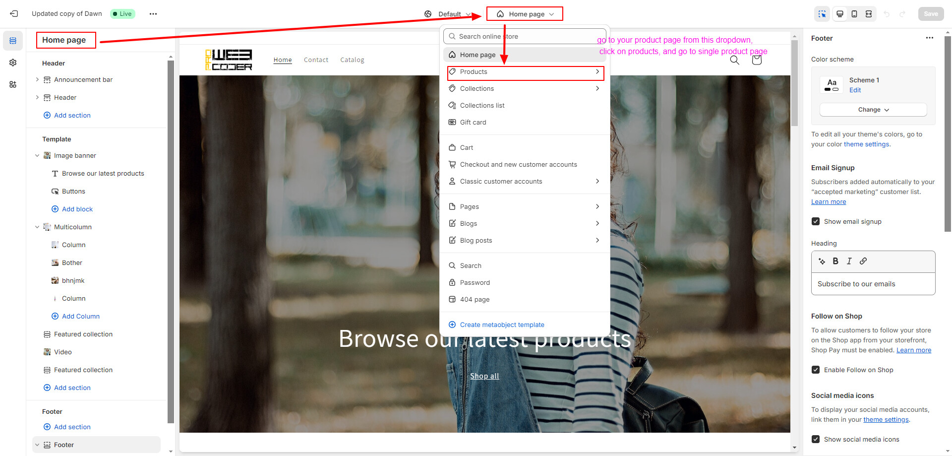The width and height of the screenshot is (952, 456).
Task: Open Learn more link under Email Signup
Action: pos(829,202)
